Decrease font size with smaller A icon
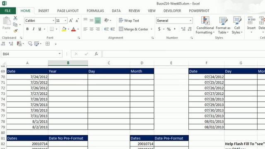265x149 pixels. [77, 21]
